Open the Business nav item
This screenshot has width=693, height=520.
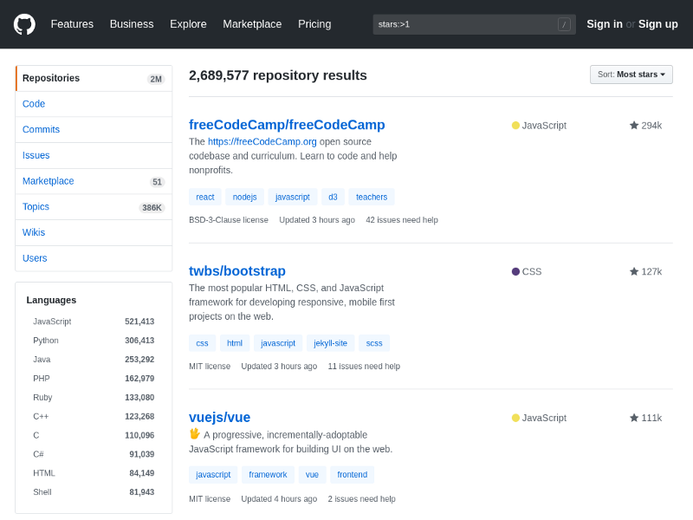pos(132,24)
